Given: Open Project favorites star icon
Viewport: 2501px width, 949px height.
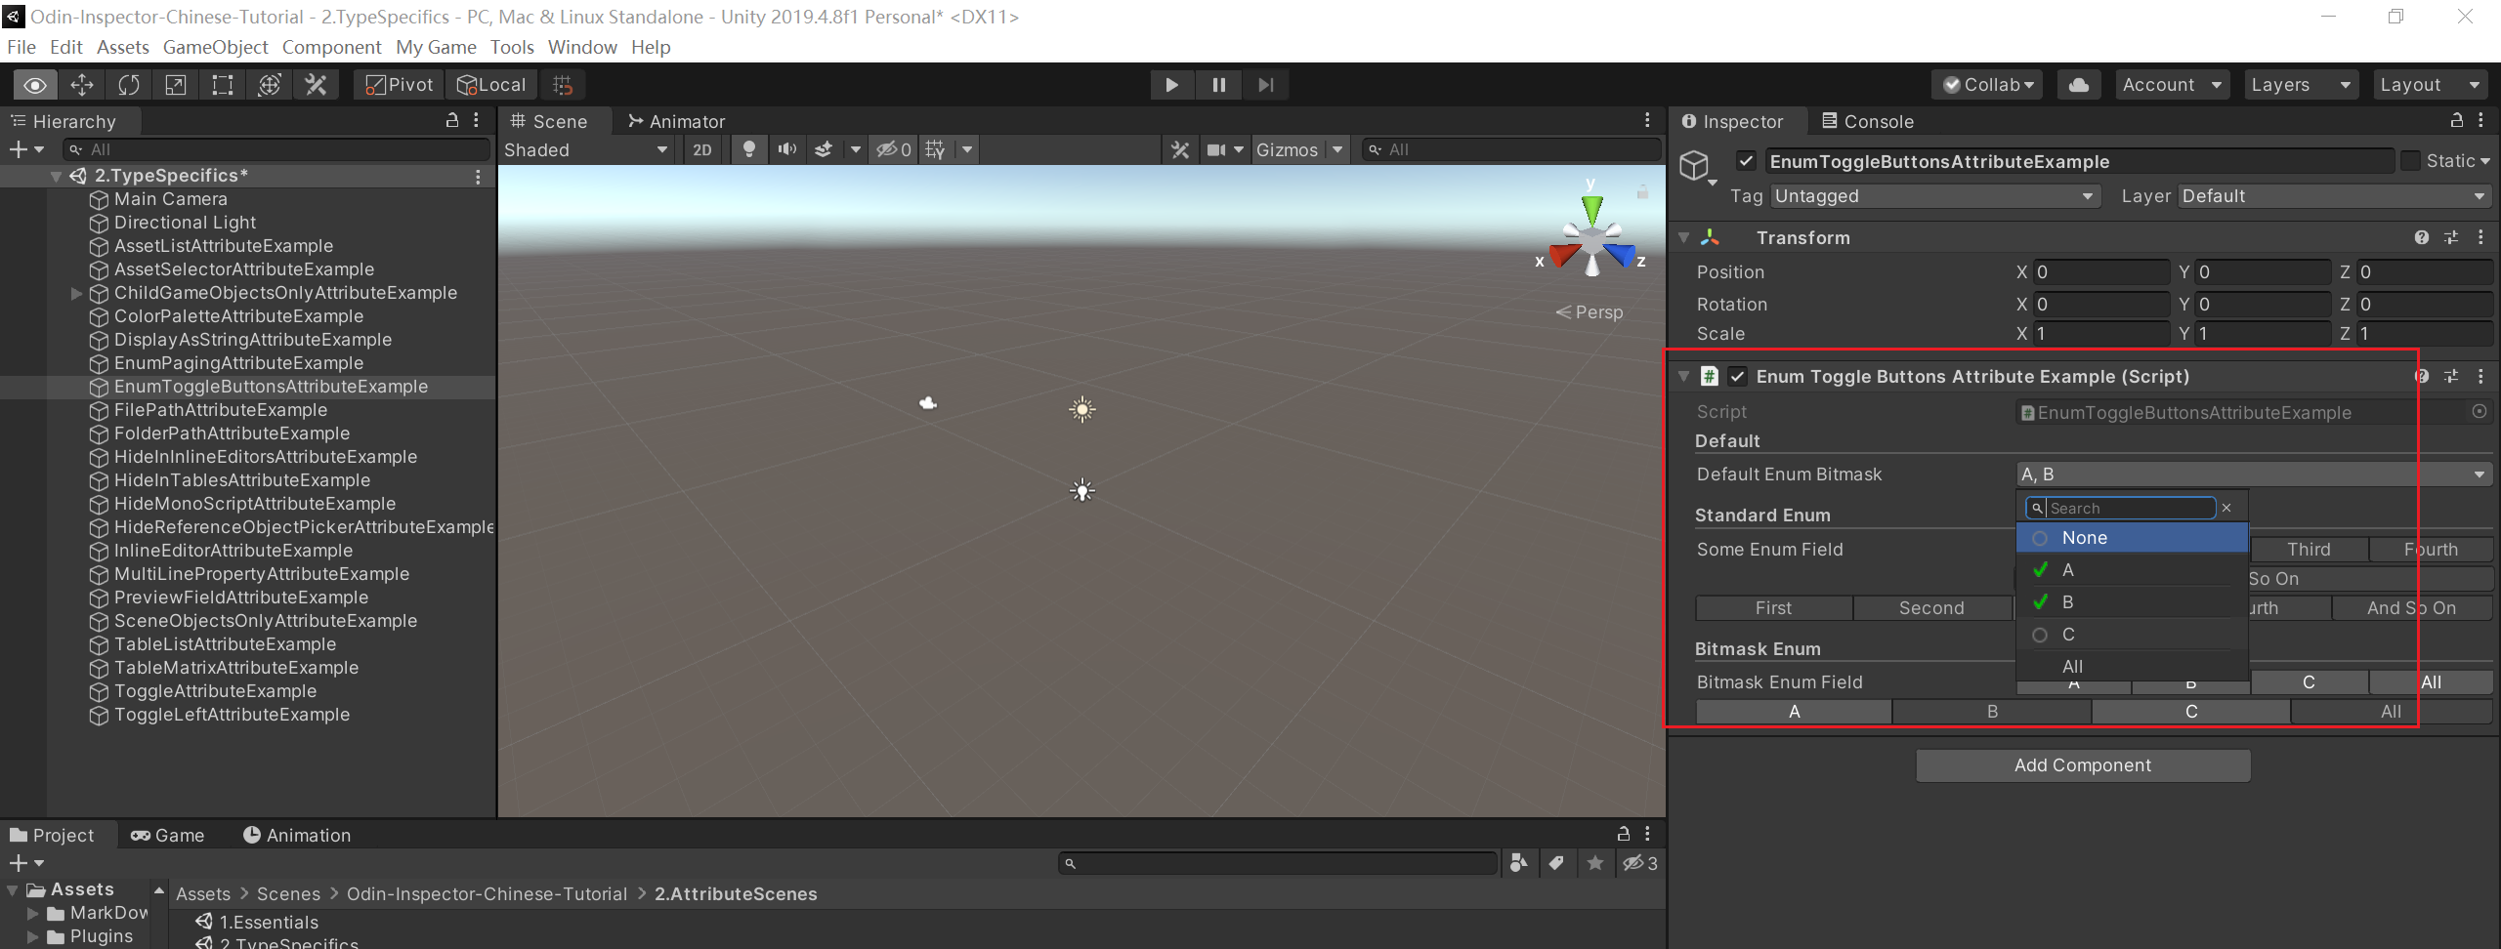Looking at the screenshot, I should (1595, 863).
